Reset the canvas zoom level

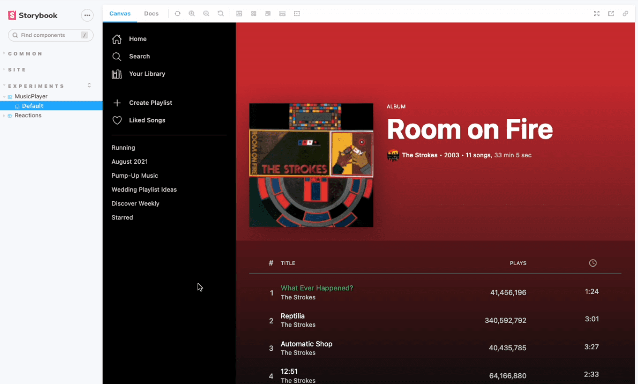(221, 14)
